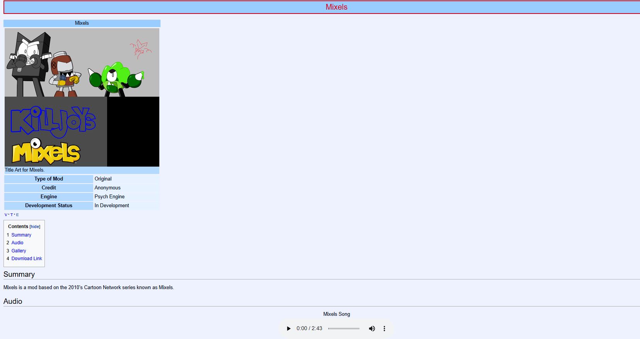Viewport: 640px width, 339px height.
Task: Click the 'Title Art for Mixels.' caption
Action: coord(24,170)
